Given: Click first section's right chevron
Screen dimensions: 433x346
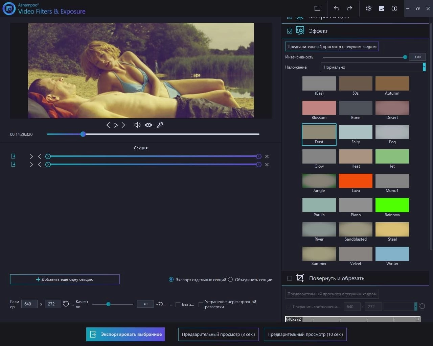Looking at the screenshot, I should (31, 156).
